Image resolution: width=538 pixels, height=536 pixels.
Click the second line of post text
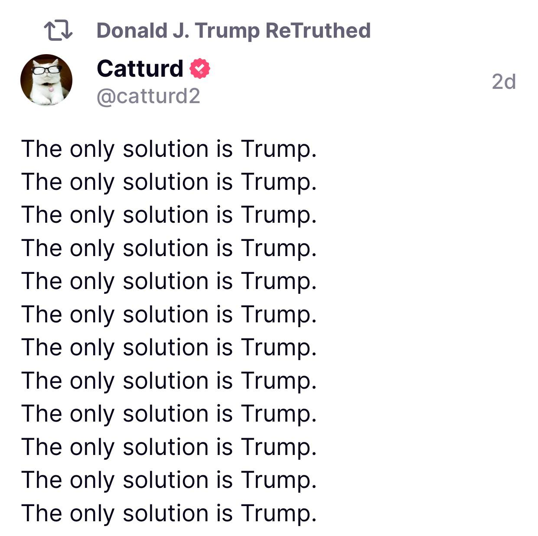pos(169,182)
